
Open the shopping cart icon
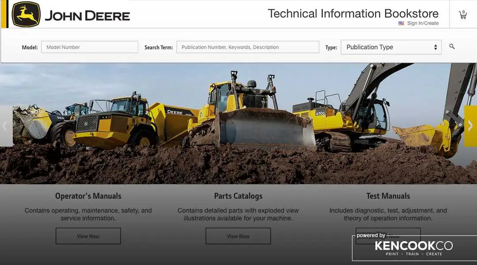pyautogui.click(x=463, y=15)
